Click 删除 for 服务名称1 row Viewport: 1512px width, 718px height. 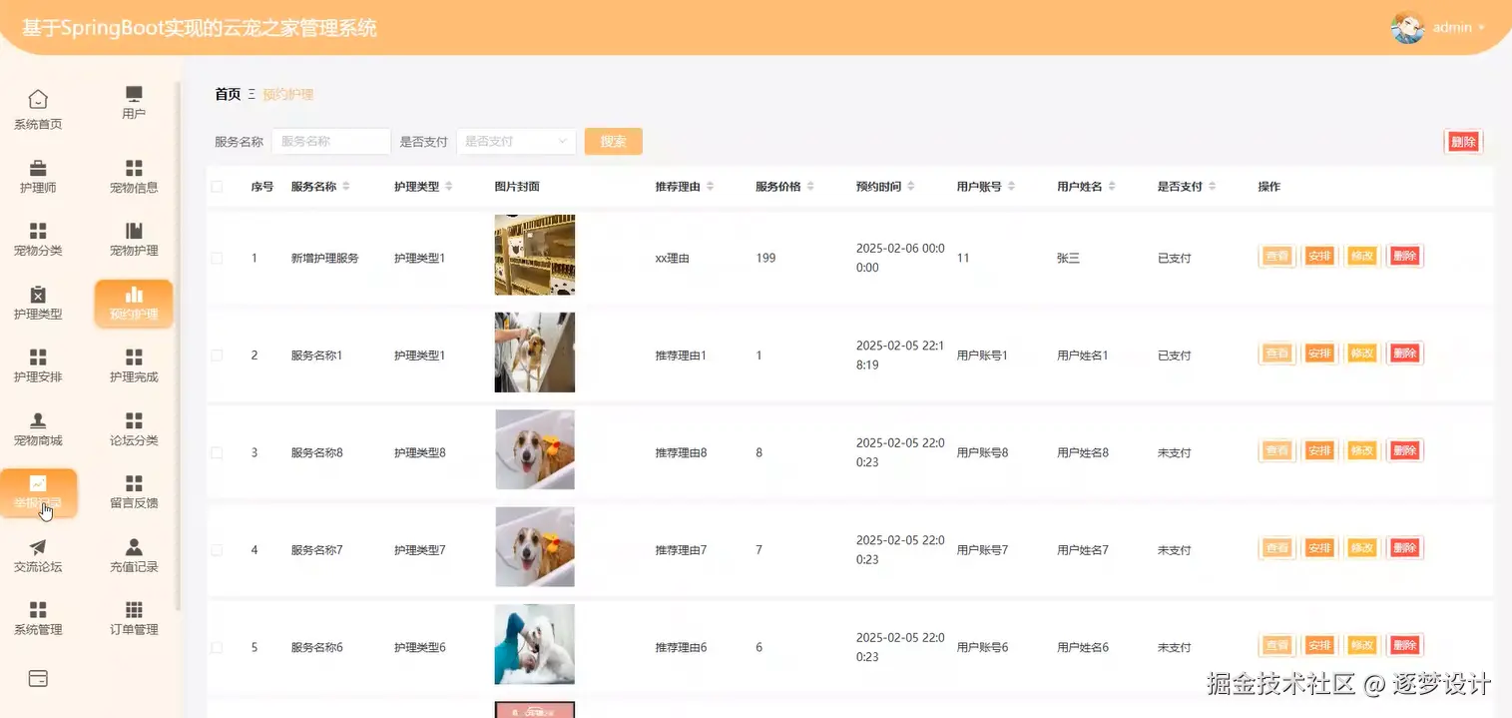tap(1405, 354)
